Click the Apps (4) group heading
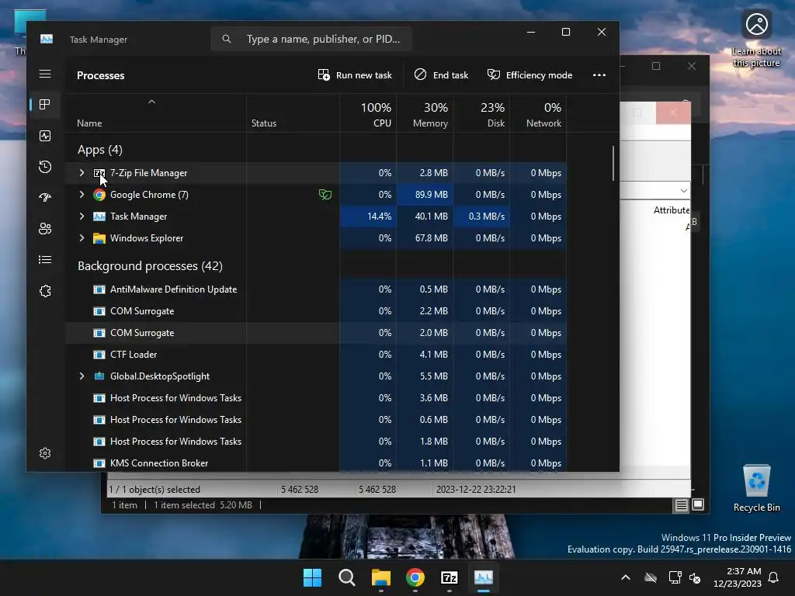 tap(100, 150)
